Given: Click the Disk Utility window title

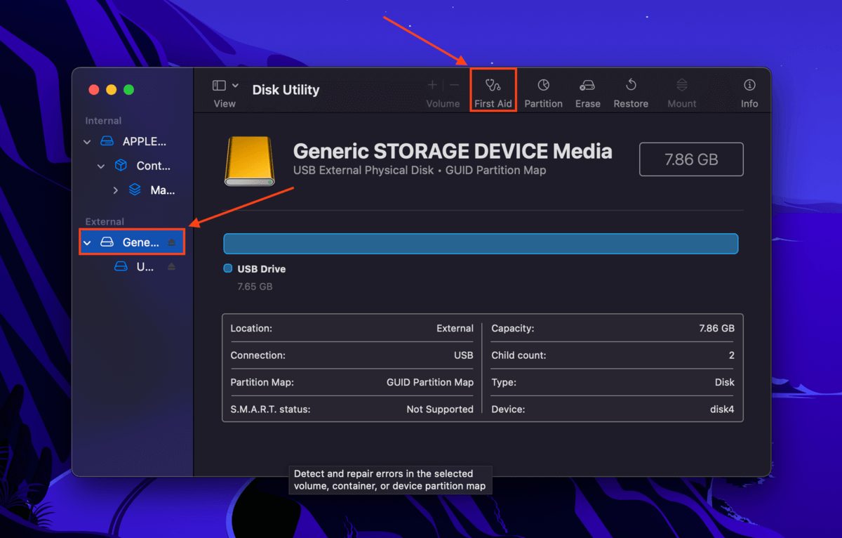Looking at the screenshot, I should tap(286, 90).
